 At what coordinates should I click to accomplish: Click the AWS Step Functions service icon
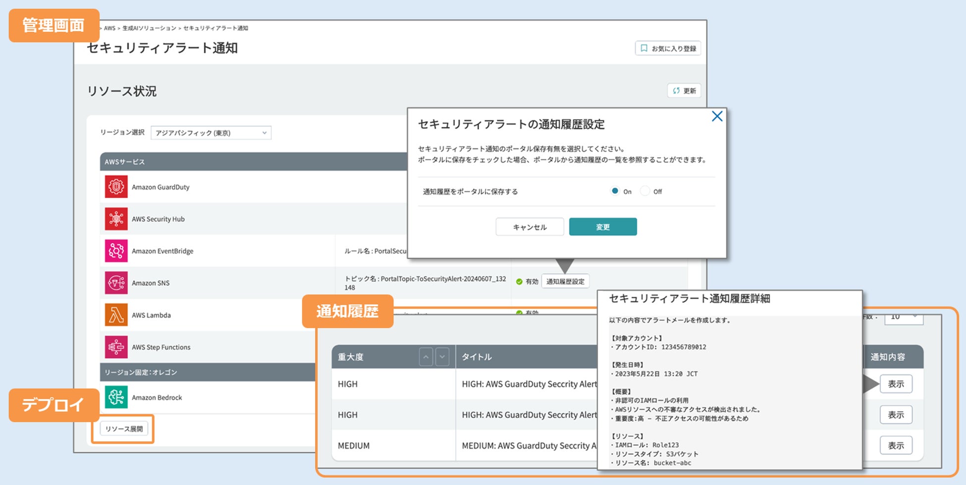[x=116, y=347]
